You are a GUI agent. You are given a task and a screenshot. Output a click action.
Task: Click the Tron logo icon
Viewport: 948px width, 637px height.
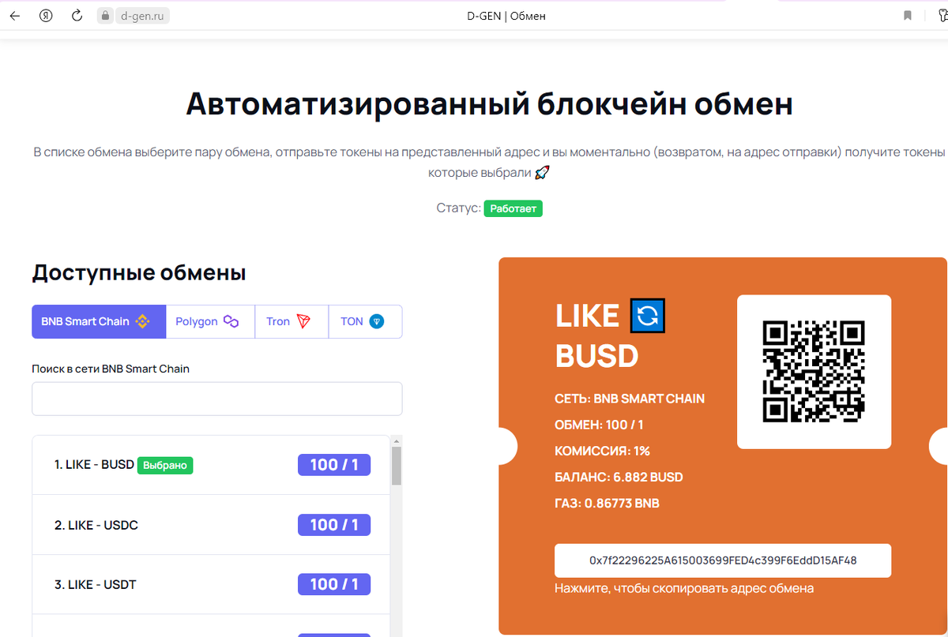[x=304, y=321]
